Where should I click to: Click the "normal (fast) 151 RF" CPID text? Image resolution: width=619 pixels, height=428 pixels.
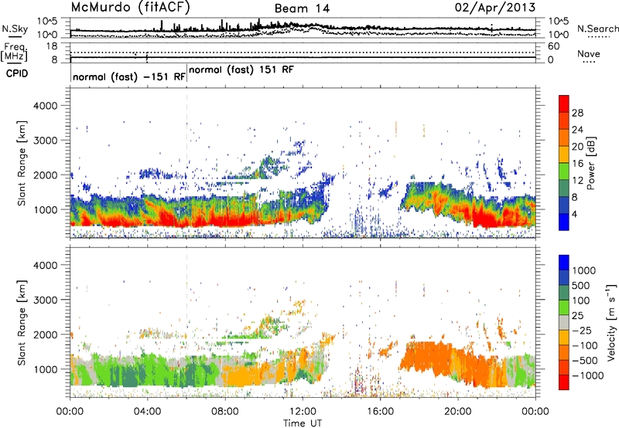241,70
